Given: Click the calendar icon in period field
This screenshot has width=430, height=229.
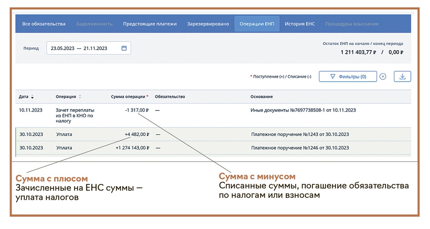Looking at the screenshot, I should pos(124,48).
